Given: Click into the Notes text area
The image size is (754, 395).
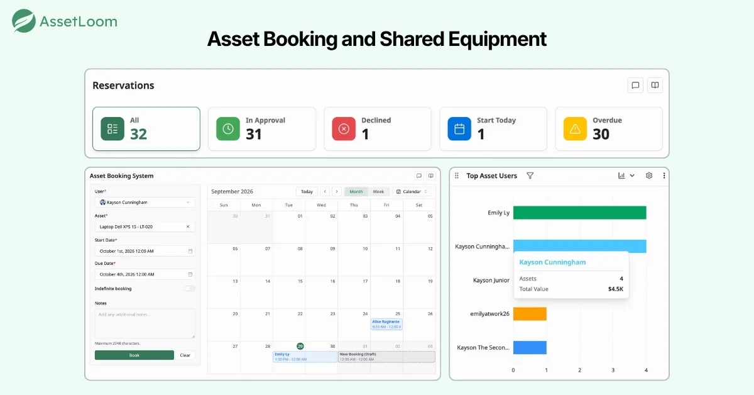Looking at the screenshot, I should [145, 323].
